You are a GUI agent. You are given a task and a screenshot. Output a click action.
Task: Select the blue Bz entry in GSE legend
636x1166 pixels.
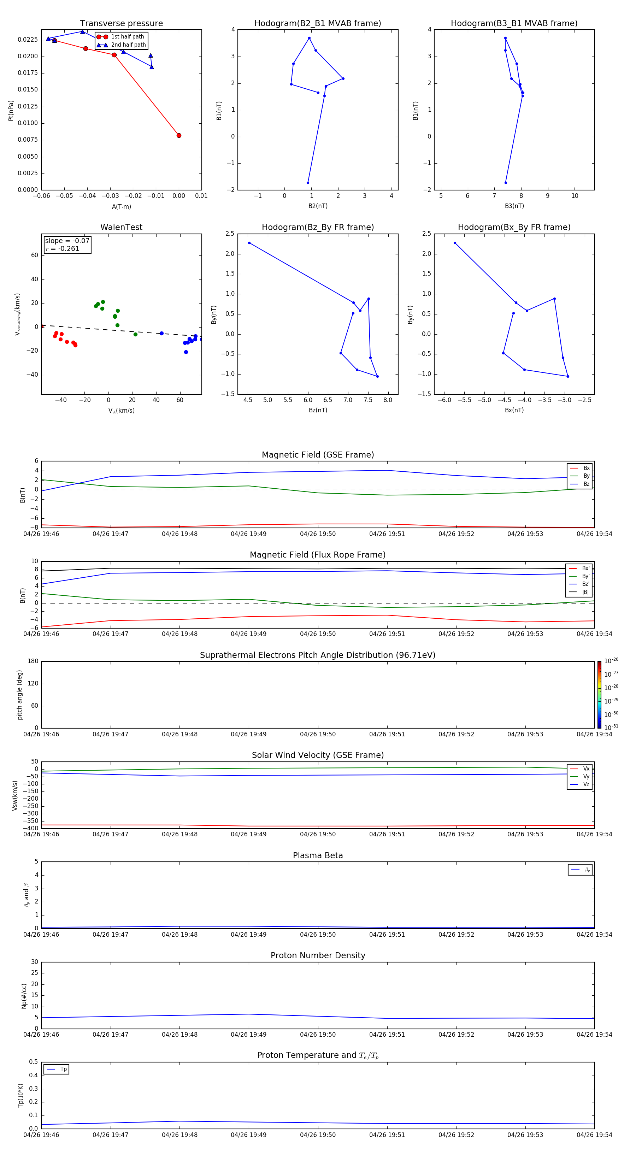(x=580, y=484)
